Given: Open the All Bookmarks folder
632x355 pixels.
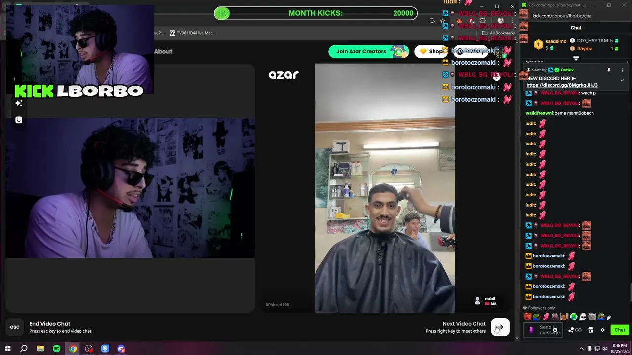Looking at the screenshot, I should pos(499,33).
